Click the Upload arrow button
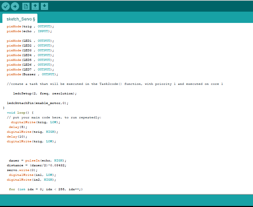This screenshot has width=253, height=207. click(15, 7)
